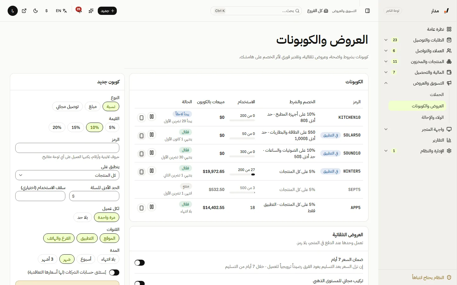Open النظام يحتاج انتباهاً alert link

[432, 277]
